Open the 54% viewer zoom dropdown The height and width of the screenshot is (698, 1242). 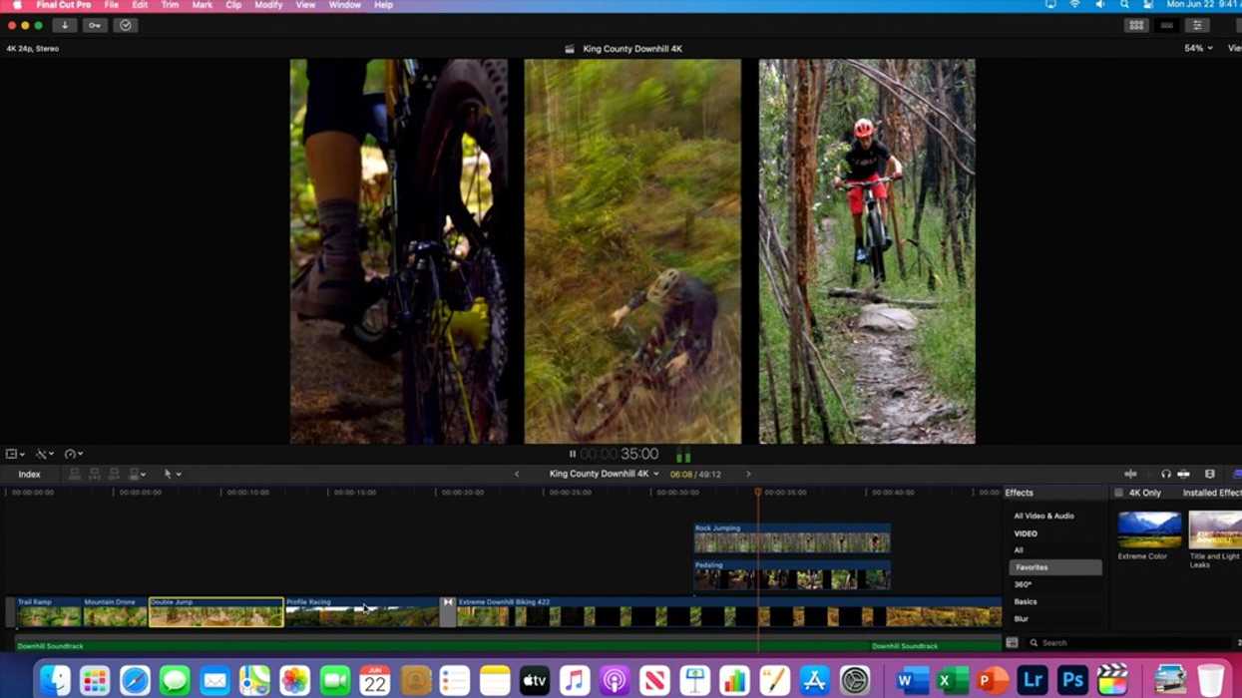point(1198,48)
